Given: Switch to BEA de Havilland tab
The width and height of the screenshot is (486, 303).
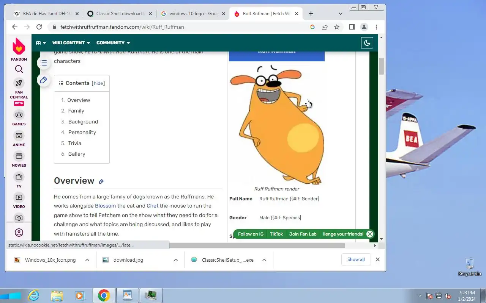Looking at the screenshot, I should 46,14.
